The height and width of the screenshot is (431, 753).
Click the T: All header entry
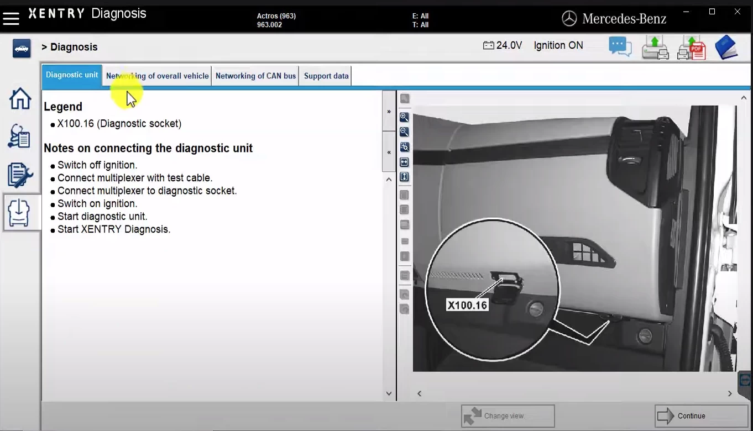tap(420, 25)
